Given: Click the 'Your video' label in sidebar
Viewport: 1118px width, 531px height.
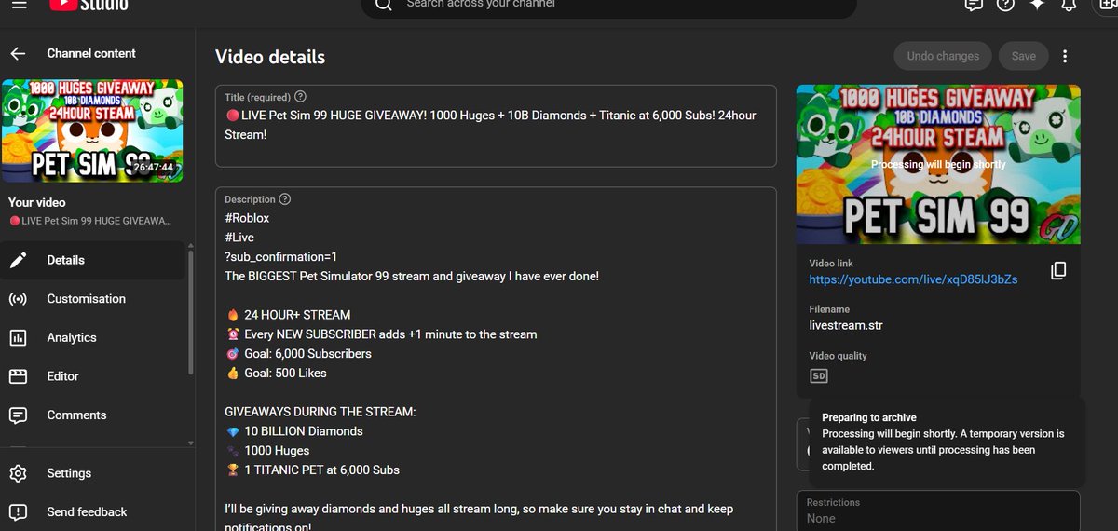Looking at the screenshot, I should pos(37,202).
